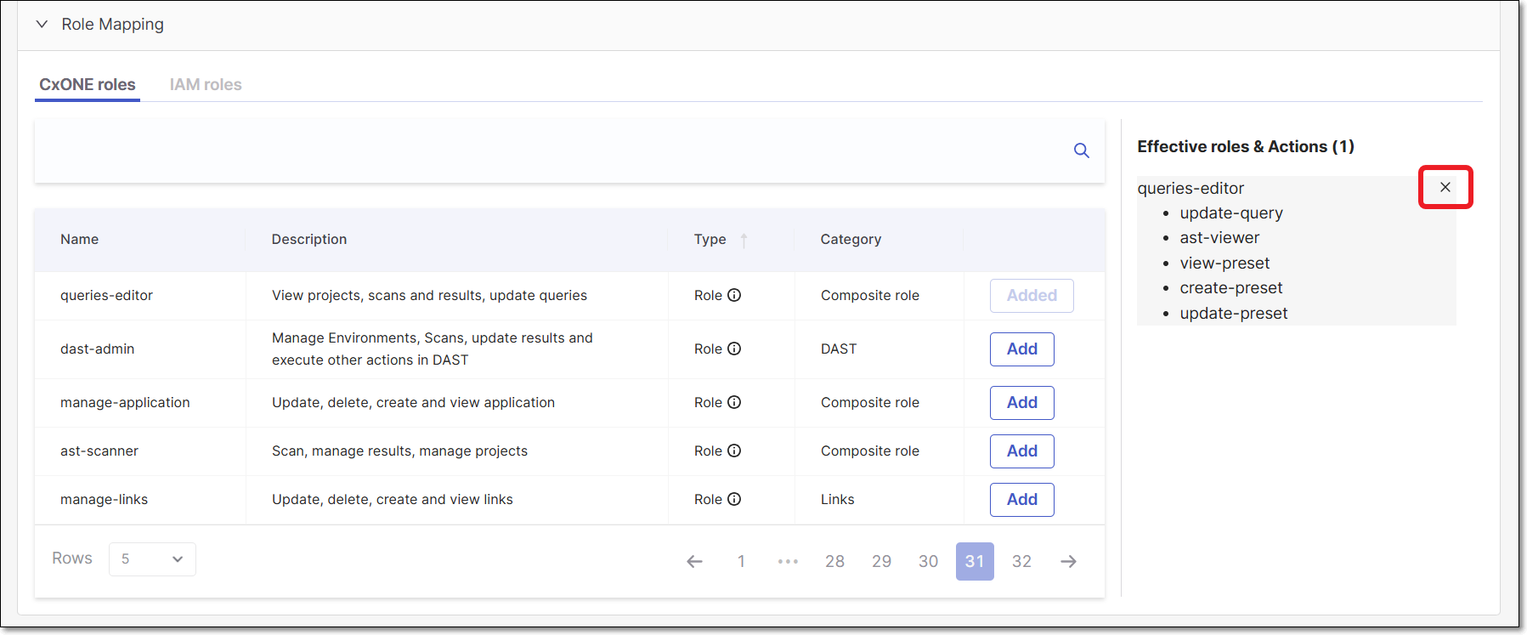Click the Added button for queries-editor
Screen dimensions: 1527x635
point(1032,296)
